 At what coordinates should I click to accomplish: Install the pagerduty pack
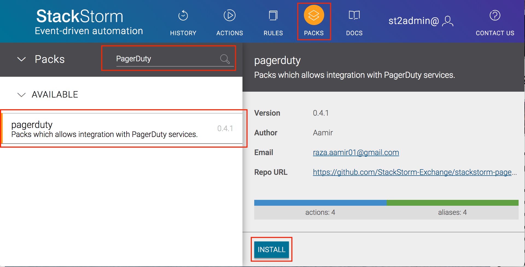point(272,249)
